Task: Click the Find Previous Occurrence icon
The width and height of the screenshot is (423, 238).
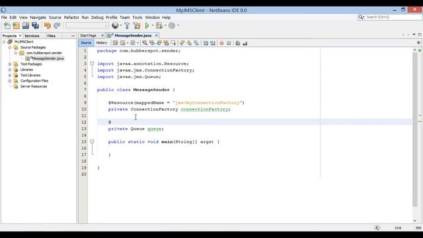Action: (152, 43)
